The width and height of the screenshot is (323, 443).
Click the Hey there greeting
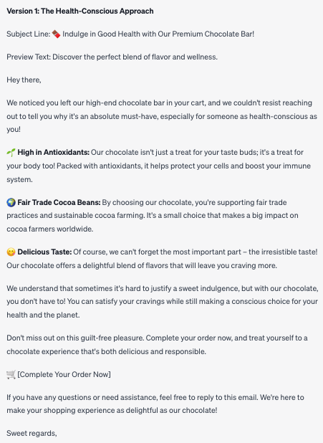point(24,80)
